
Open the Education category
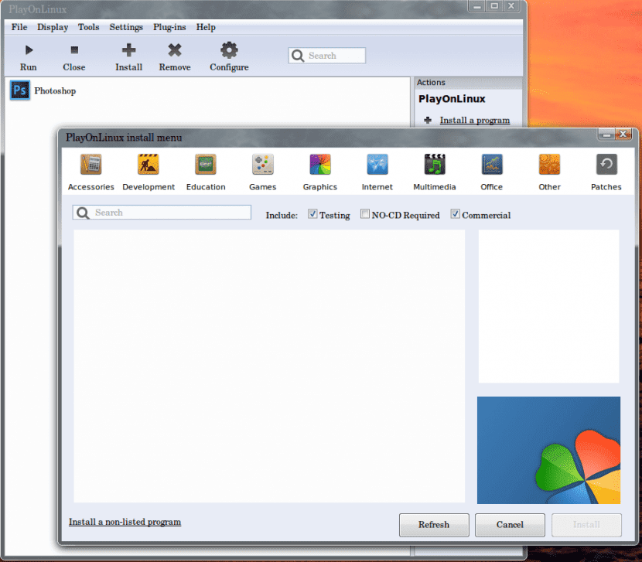coord(206,172)
